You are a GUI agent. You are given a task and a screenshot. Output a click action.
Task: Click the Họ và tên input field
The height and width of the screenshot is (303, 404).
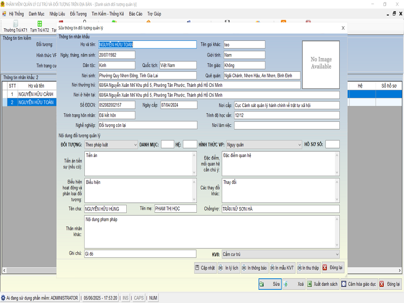[x=147, y=44]
